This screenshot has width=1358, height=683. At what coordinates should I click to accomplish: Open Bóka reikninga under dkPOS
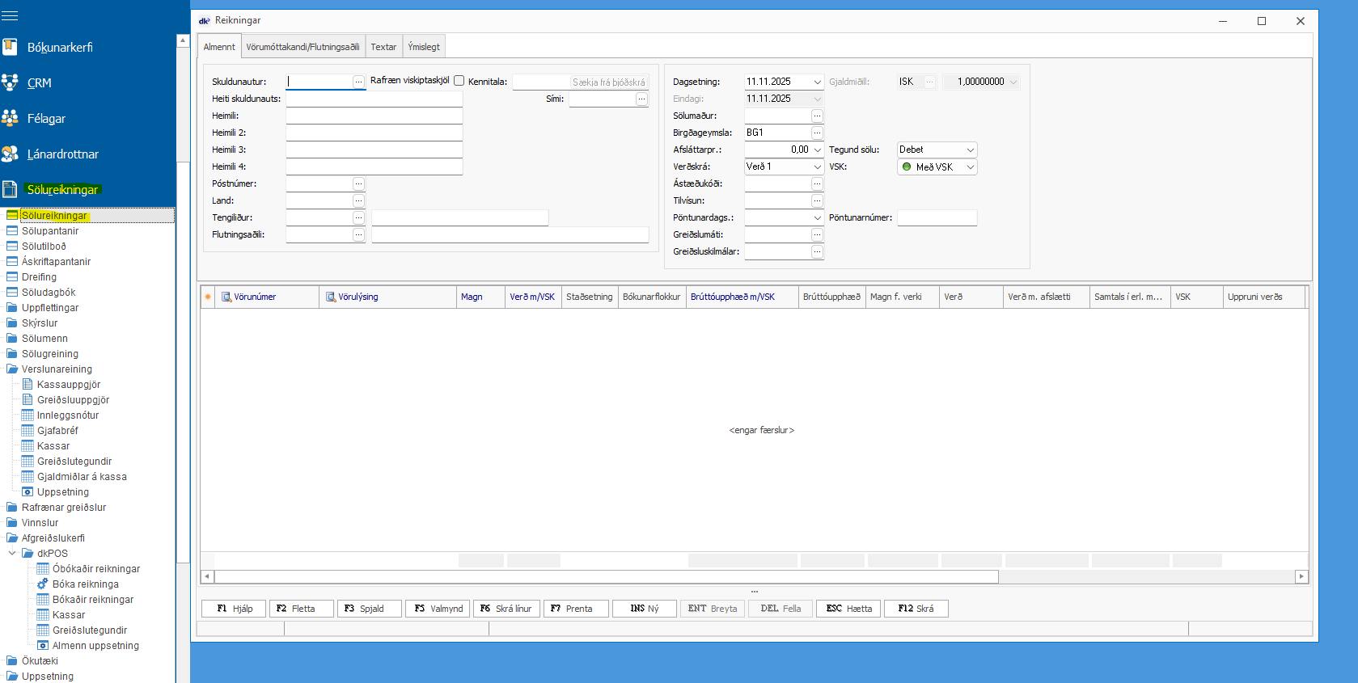pos(85,584)
